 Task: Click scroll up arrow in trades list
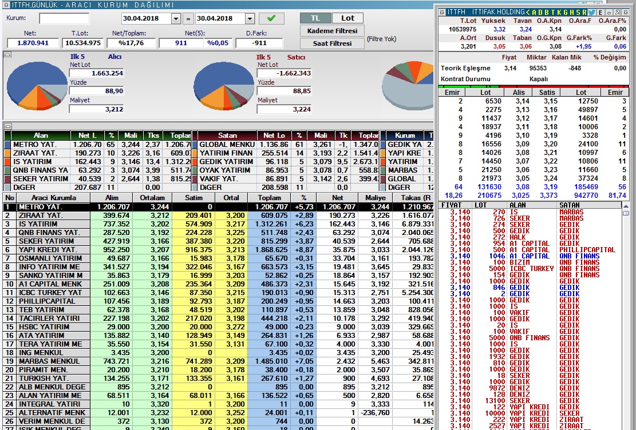pyautogui.click(x=626, y=206)
